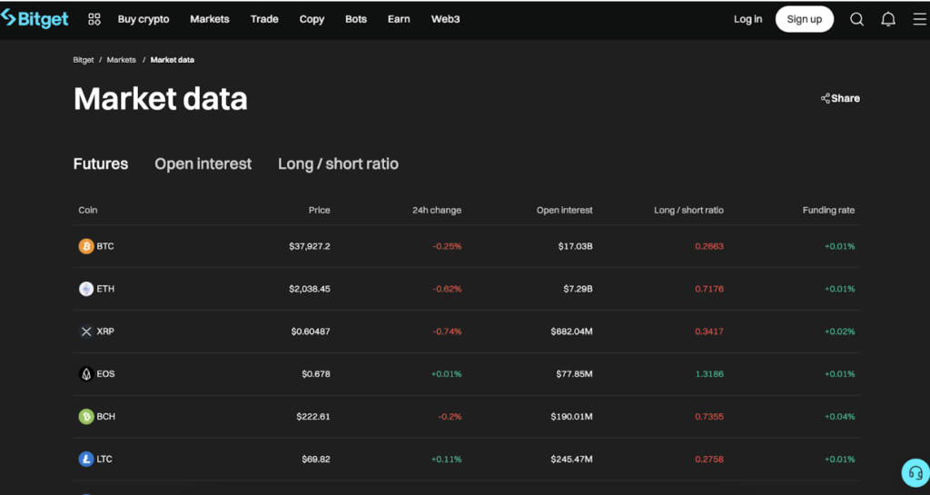Open the Buy crypto menu
930x495 pixels.
click(x=143, y=19)
